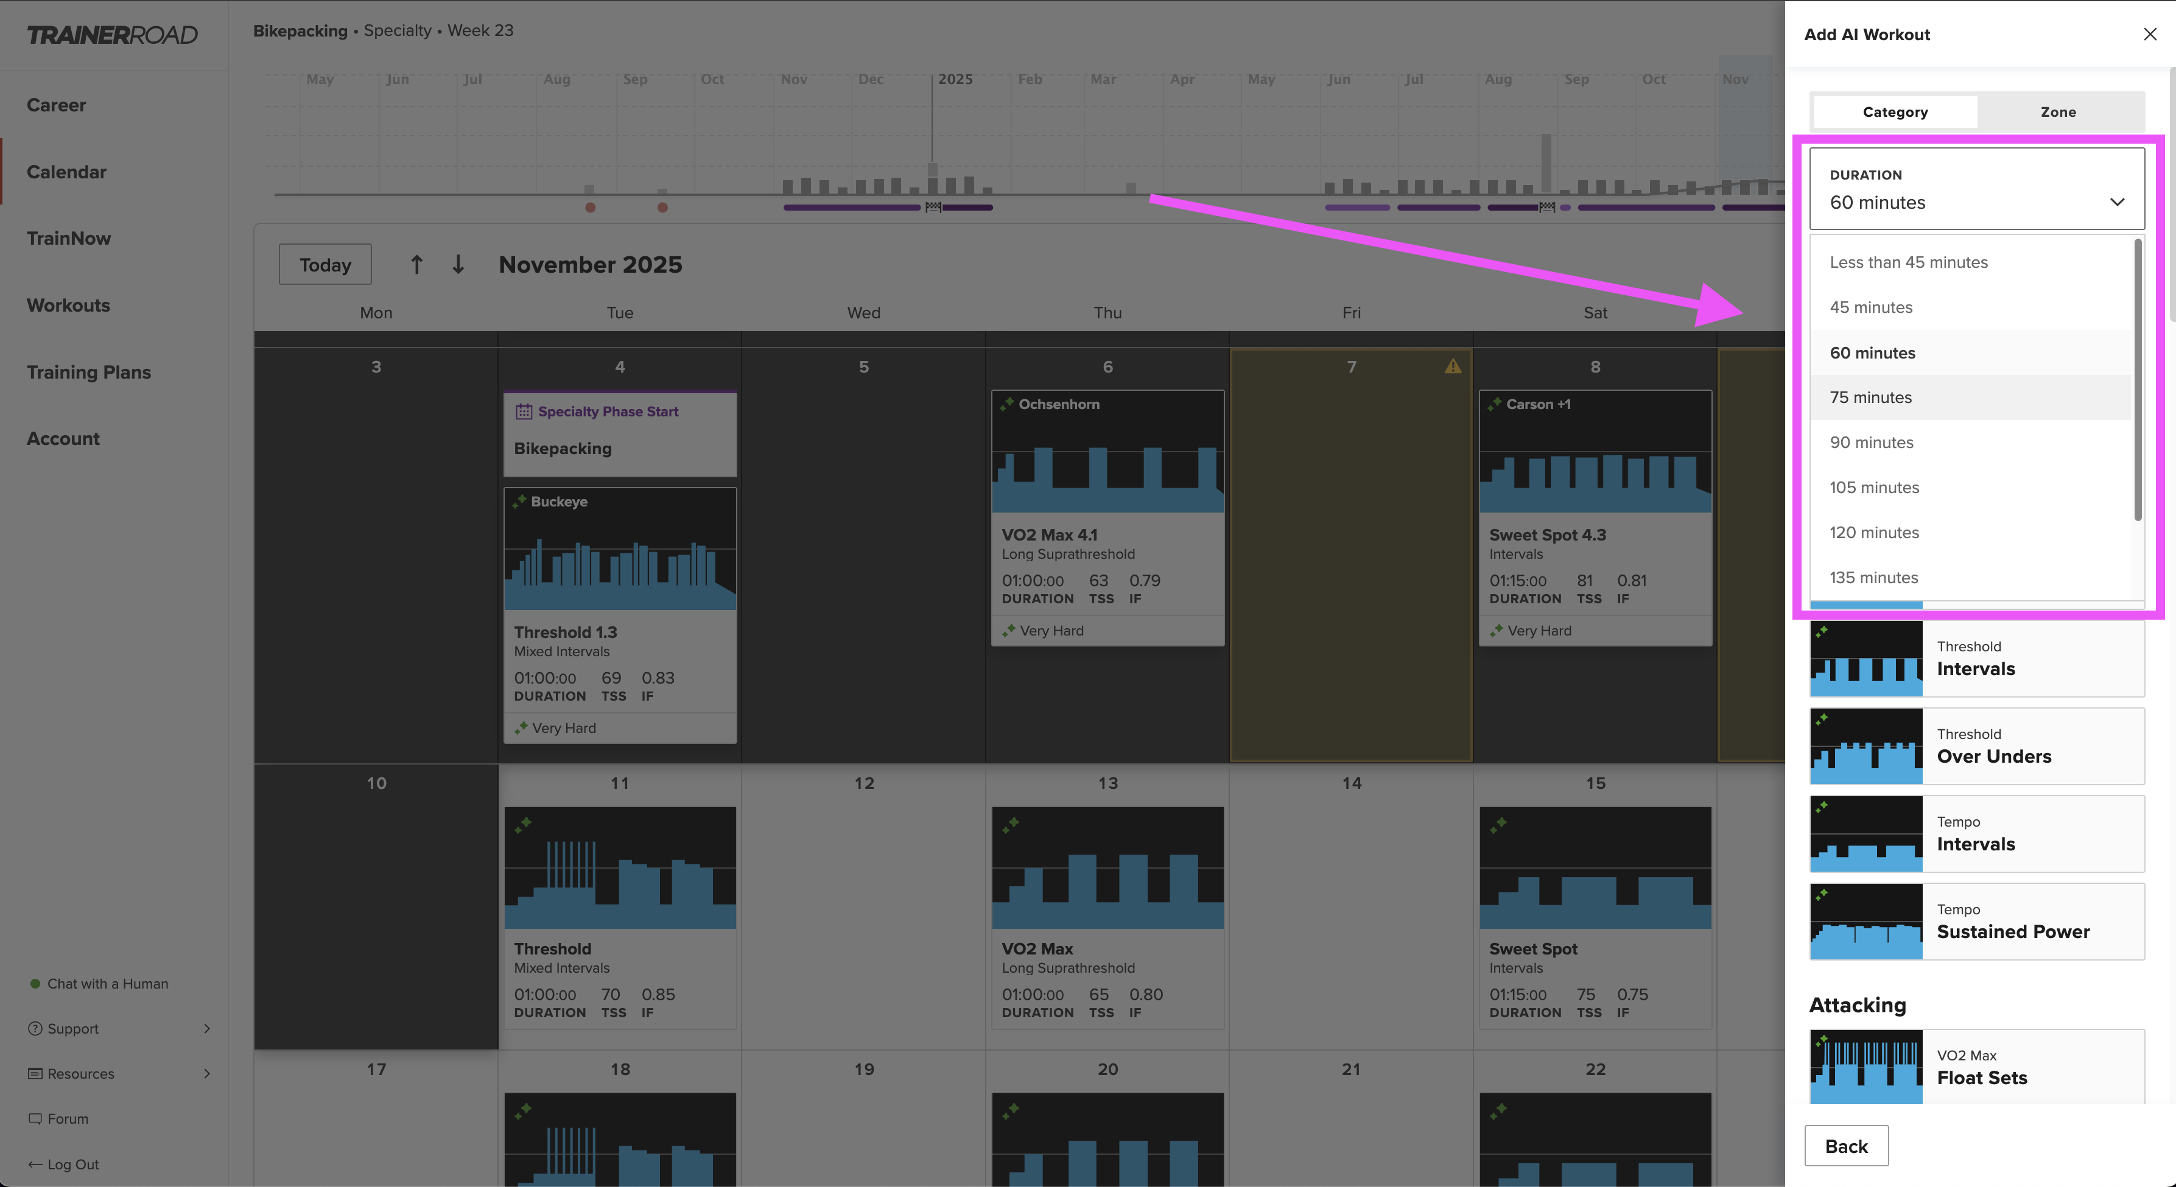Click the Today button
The width and height of the screenshot is (2176, 1187).
325,264
